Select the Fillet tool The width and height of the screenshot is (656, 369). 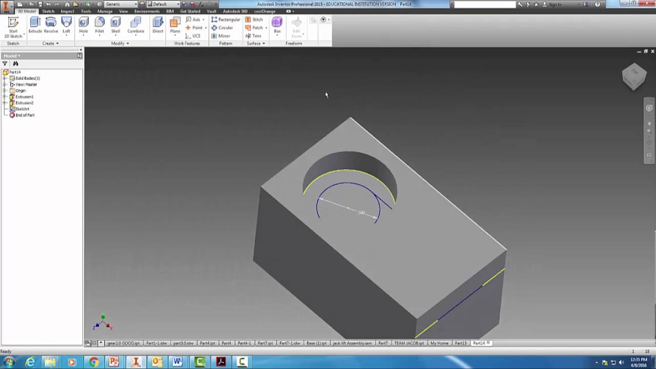click(x=99, y=25)
